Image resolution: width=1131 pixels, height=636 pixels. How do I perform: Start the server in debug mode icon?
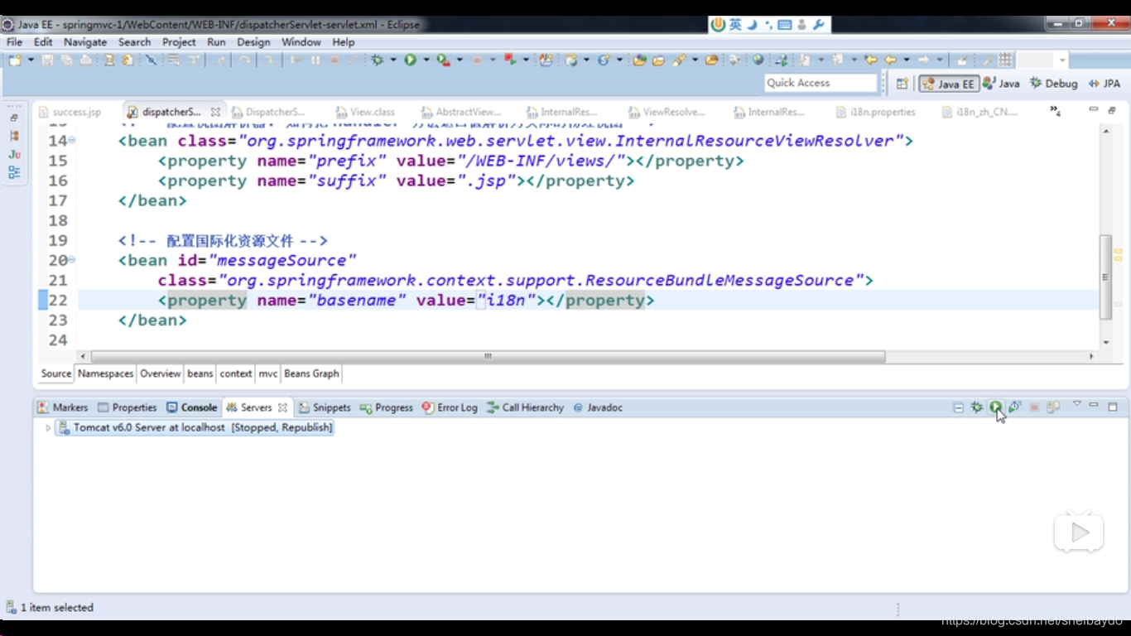pos(977,407)
